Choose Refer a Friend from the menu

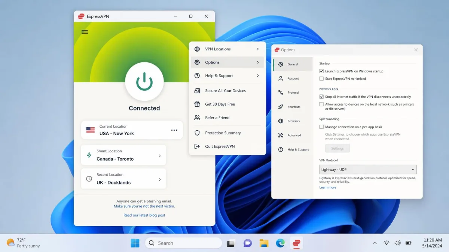pos(227,118)
